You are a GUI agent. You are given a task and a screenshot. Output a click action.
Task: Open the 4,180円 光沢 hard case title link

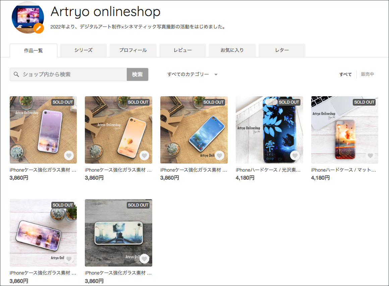[268, 170]
